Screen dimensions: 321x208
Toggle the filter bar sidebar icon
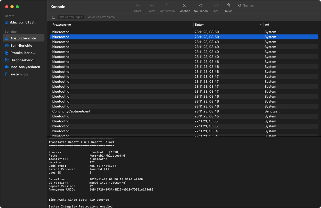coord(53,17)
